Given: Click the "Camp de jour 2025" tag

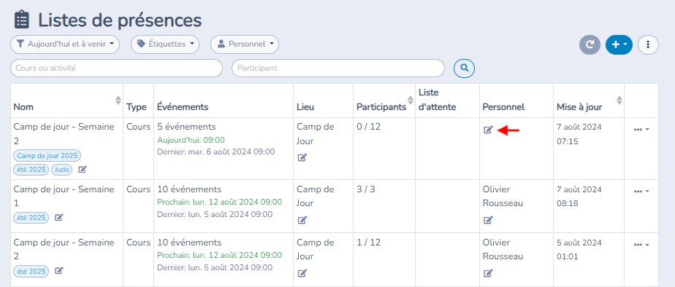Looking at the screenshot, I should pos(47,156).
